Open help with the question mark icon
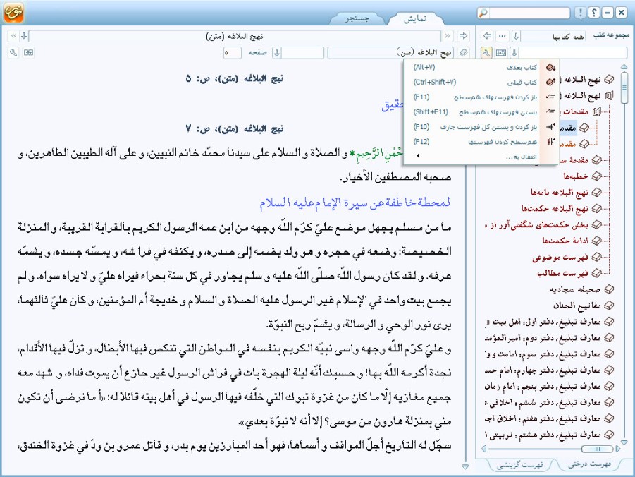This screenshot has height=477, width=635. [x=593, y=13]
